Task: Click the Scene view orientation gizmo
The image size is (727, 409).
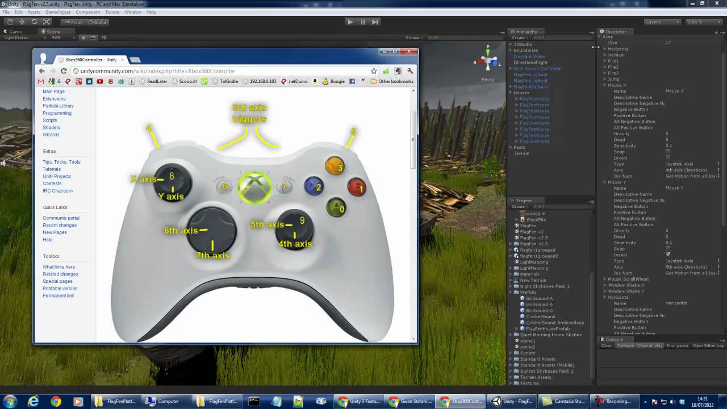Action: [487, 61]
